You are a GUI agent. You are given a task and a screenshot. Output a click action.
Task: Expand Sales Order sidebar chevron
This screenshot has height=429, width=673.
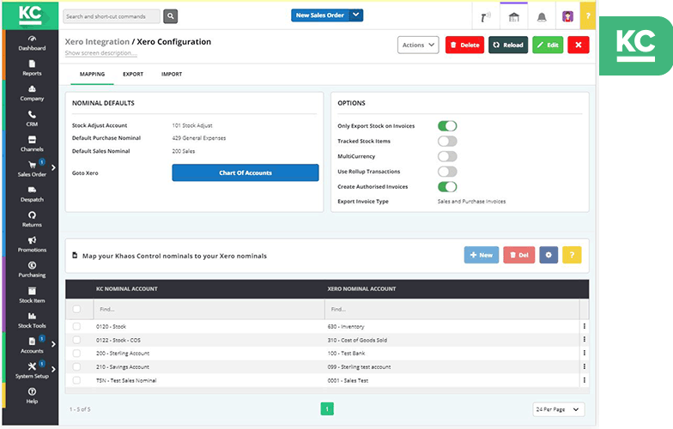[53, 168]
